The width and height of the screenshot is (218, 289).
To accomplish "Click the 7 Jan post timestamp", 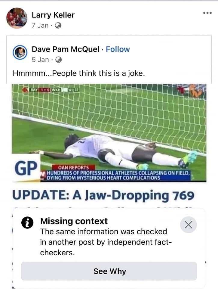I will coord(40,25).
